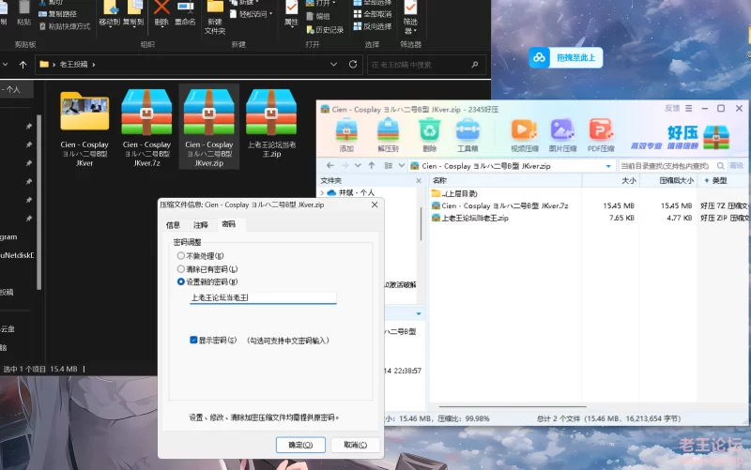Select 上老王论坛当老王.zip file in Explorer
751x470 pixels.
[x=271, y=124]
